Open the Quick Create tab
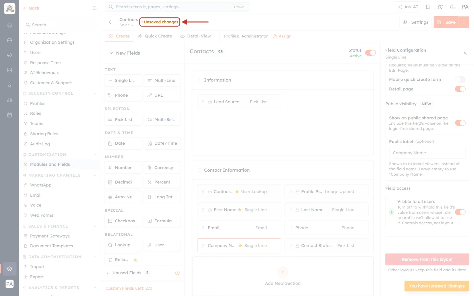 coord(155,36)
